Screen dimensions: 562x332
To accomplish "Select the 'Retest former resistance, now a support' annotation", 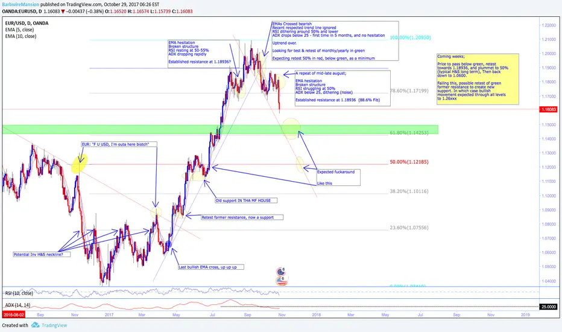I will 242,217.
